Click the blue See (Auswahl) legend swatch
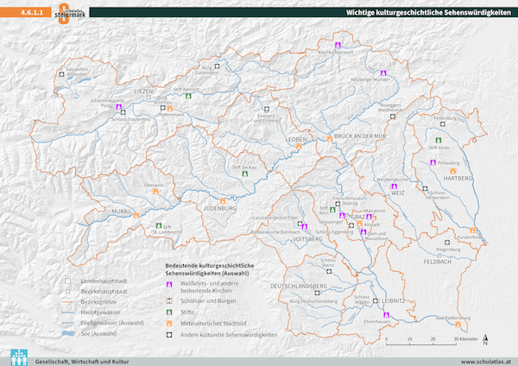 pyautogui.click(x=68, y=333)
